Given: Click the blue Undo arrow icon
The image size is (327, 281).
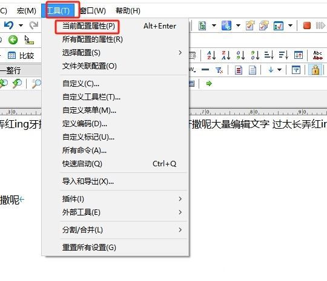Looking at the screenshot, I should point(8,25).
